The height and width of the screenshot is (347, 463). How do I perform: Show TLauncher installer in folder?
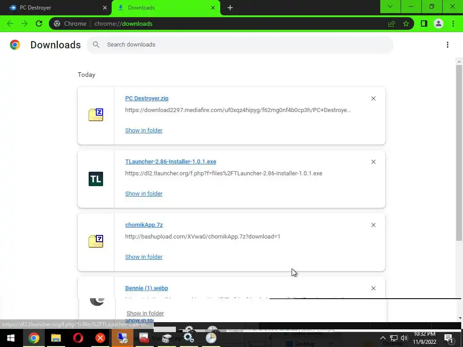144,193
